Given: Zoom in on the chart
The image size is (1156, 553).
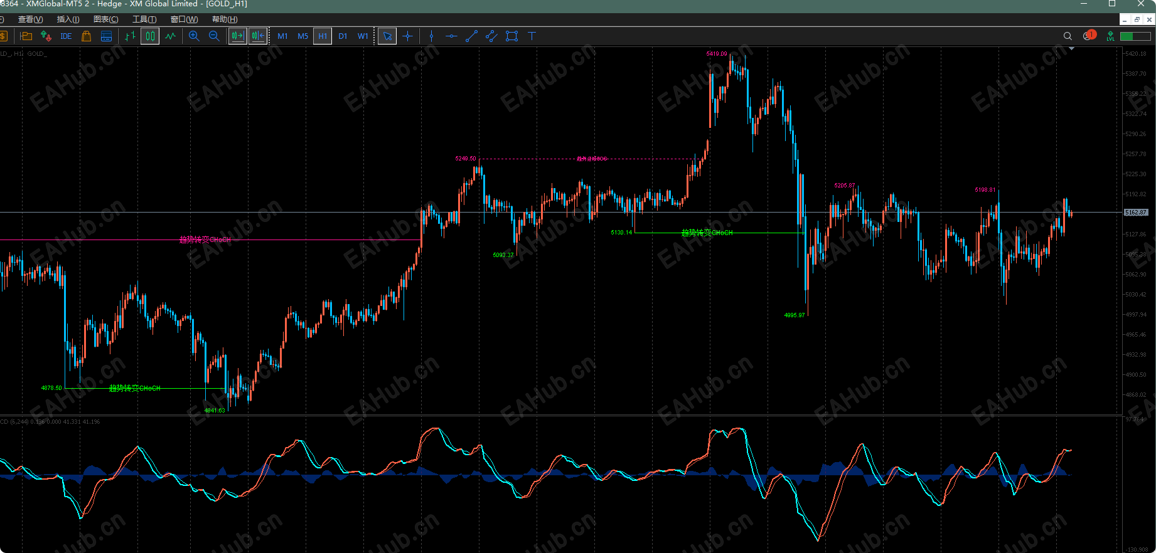Looking at the screenshot, I should coord(194,36).
